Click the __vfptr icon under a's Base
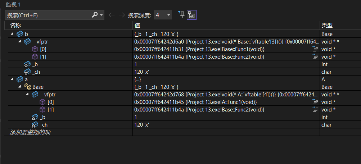The width and height of the screenshot is (361, 164). 35,95
